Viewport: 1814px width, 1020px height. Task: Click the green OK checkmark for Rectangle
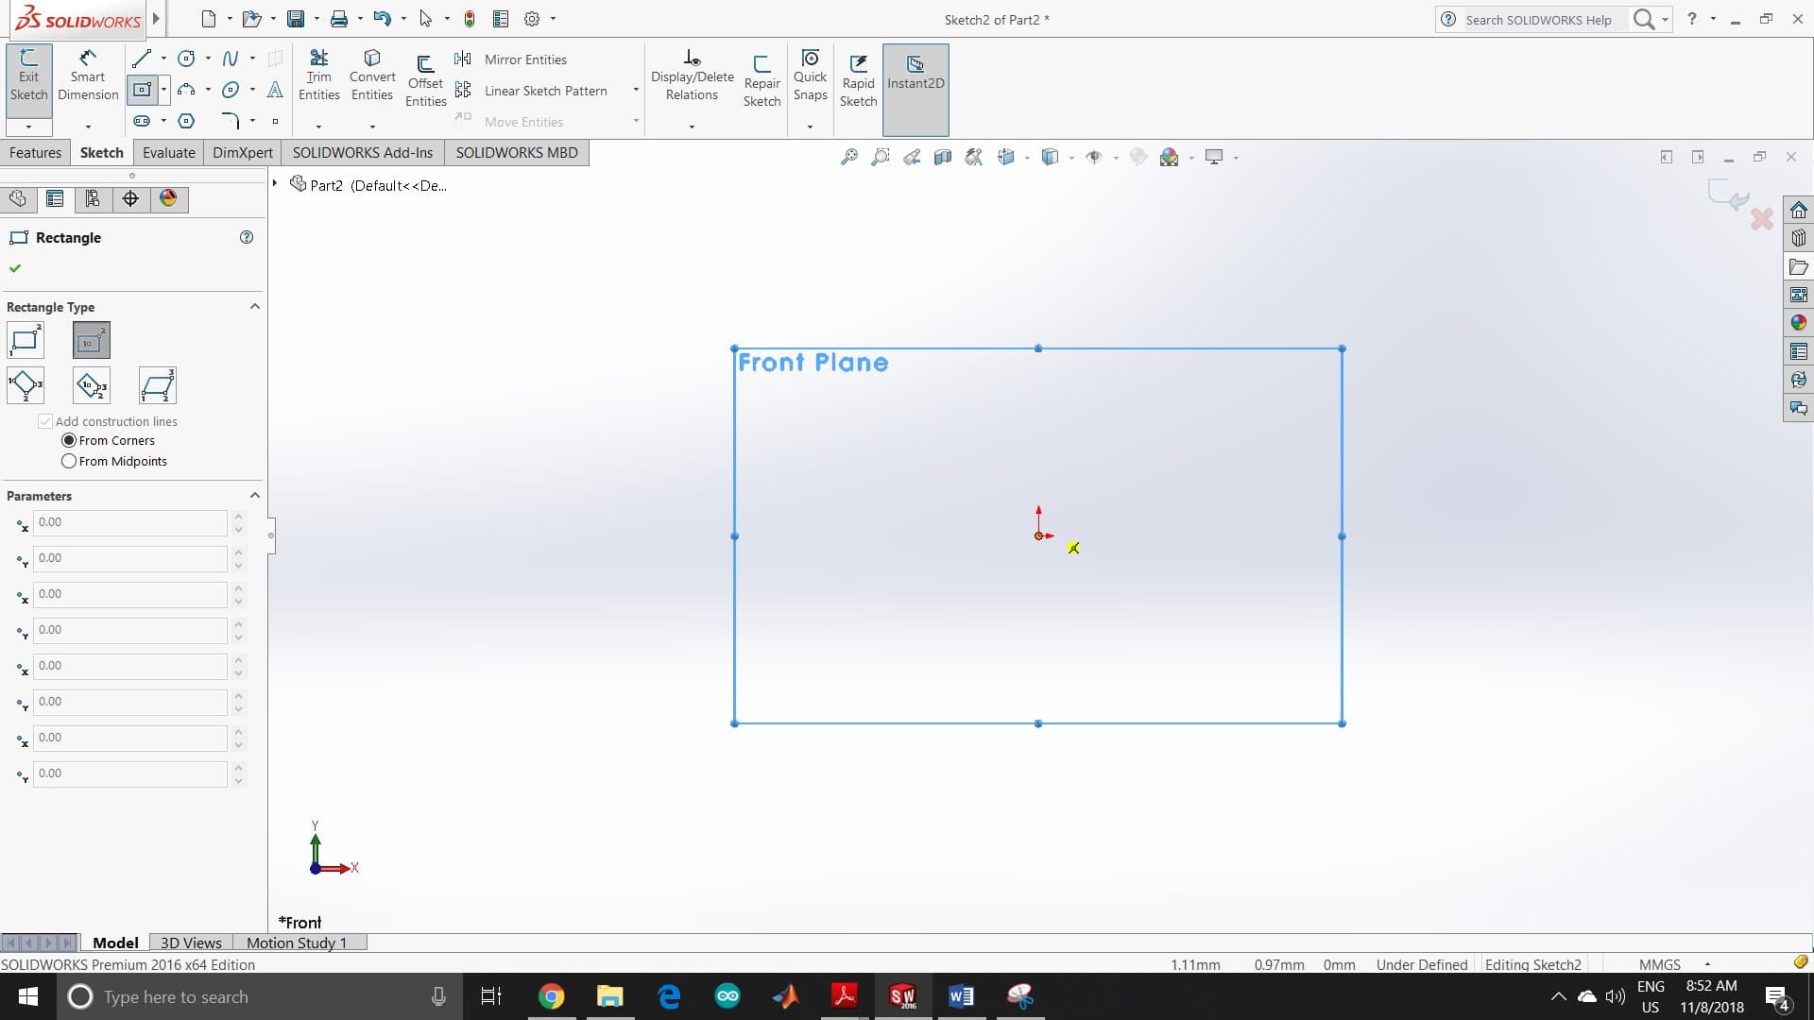(15, 268)
